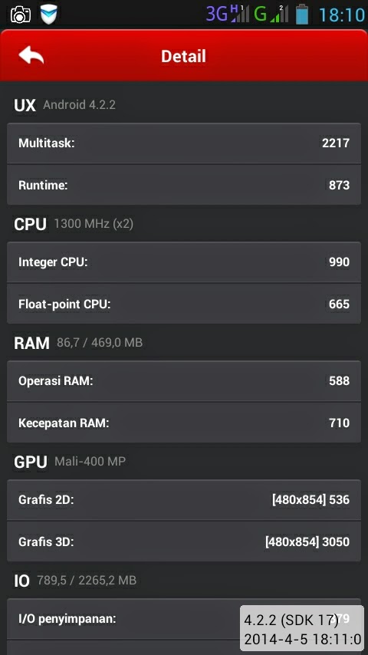Tap the camera icon in status bar
Image resolution: width=368 pixels, height=655 pixels.
coord(21,15)
